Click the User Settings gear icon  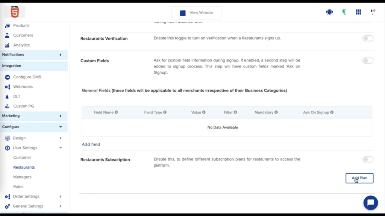tap(8, 148)
